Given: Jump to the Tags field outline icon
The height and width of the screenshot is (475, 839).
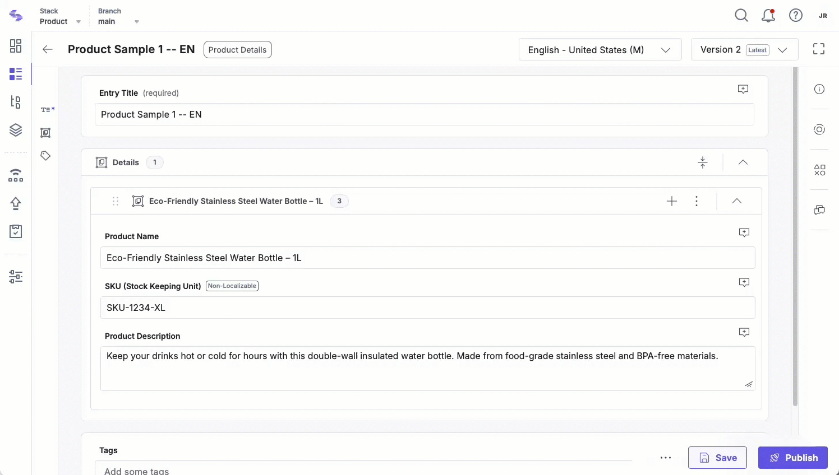Looking at the screenshot, I should 45,156.
